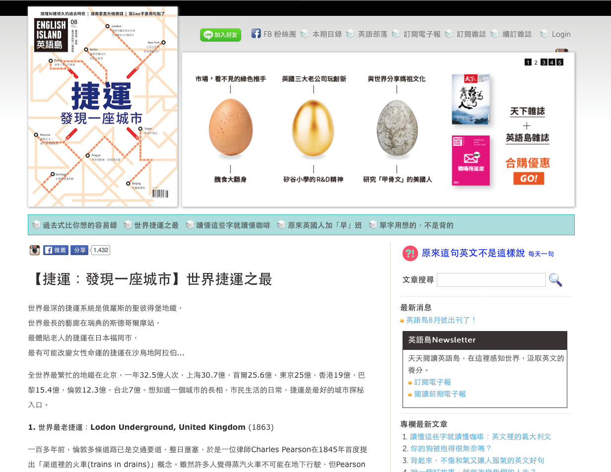Click the pink ?! daily sentence icon
Image resolution: width=611 pixels, height=472 pixels.
410,253
